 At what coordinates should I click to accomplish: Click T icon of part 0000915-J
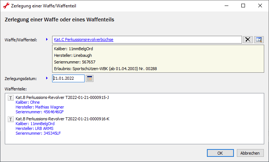coord(11,98)
